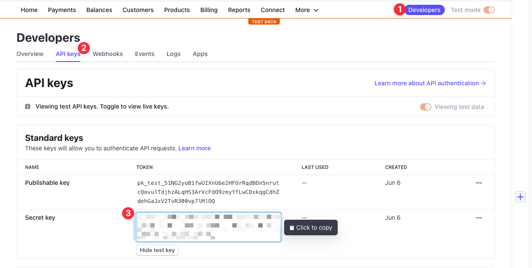Click the TEST DATA badge
Image resolution: width=532 pixels, height=268 pixels.
264,22
